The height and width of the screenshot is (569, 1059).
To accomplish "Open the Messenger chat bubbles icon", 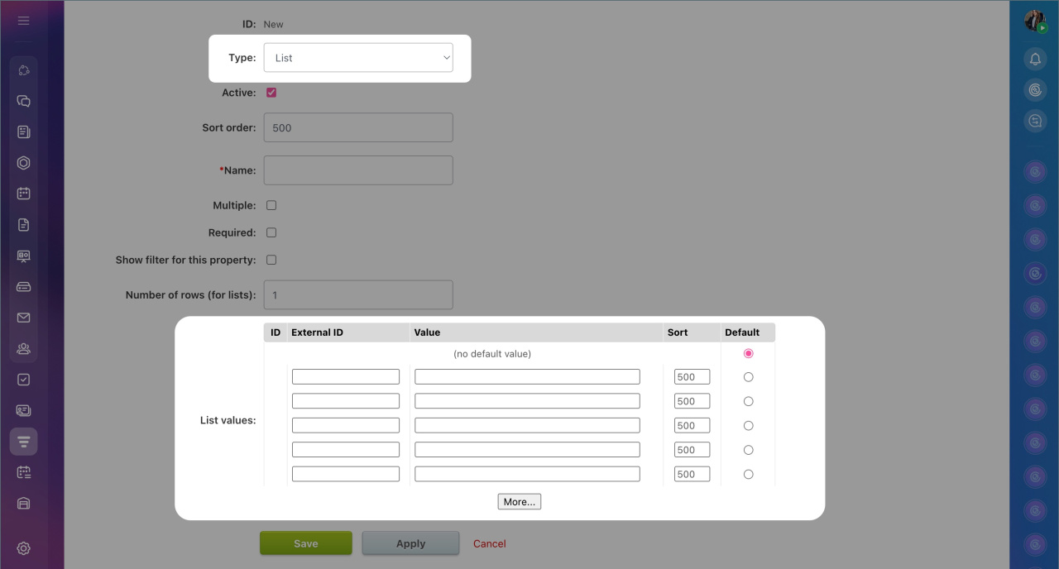I will 23,101.
